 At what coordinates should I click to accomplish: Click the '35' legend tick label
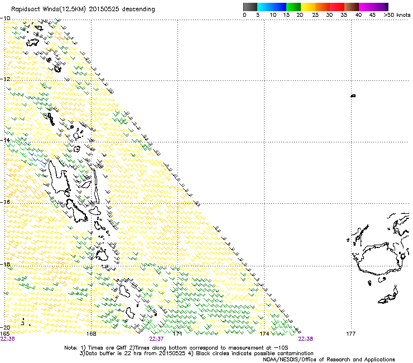pos(344,15)
